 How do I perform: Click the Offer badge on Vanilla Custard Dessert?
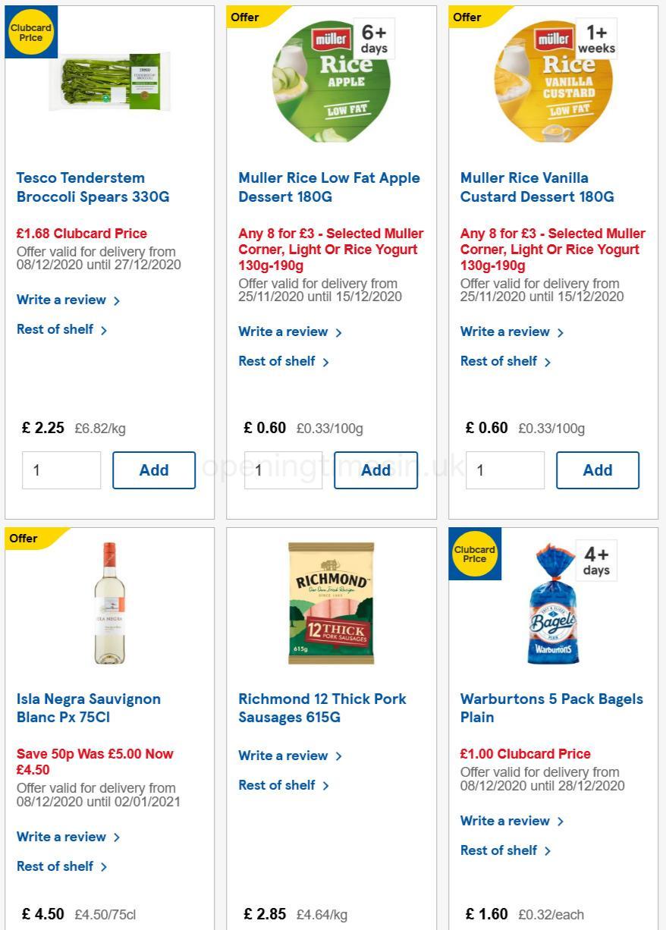click(x=467, y=17)
